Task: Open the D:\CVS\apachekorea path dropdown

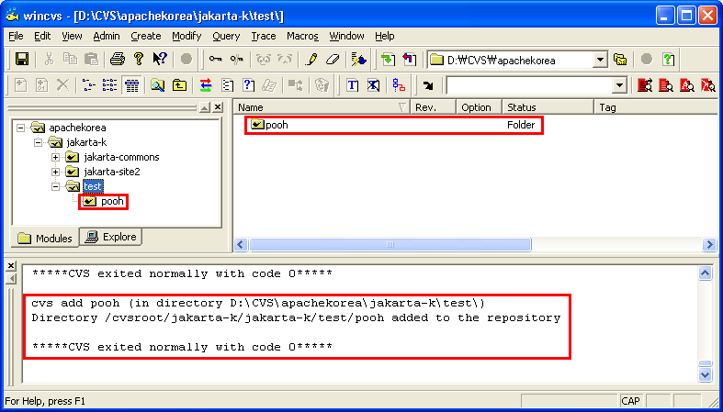Action: (x=600, y=60)
